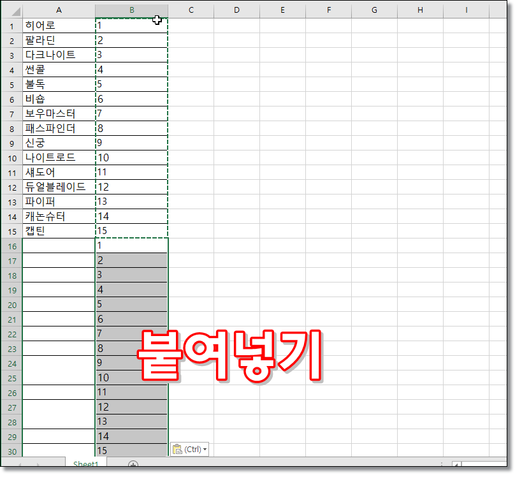Click cell containing 듀얼블레이드
Image resolution: width=515 pixels, height=484 pixels.
coord(59,187)
